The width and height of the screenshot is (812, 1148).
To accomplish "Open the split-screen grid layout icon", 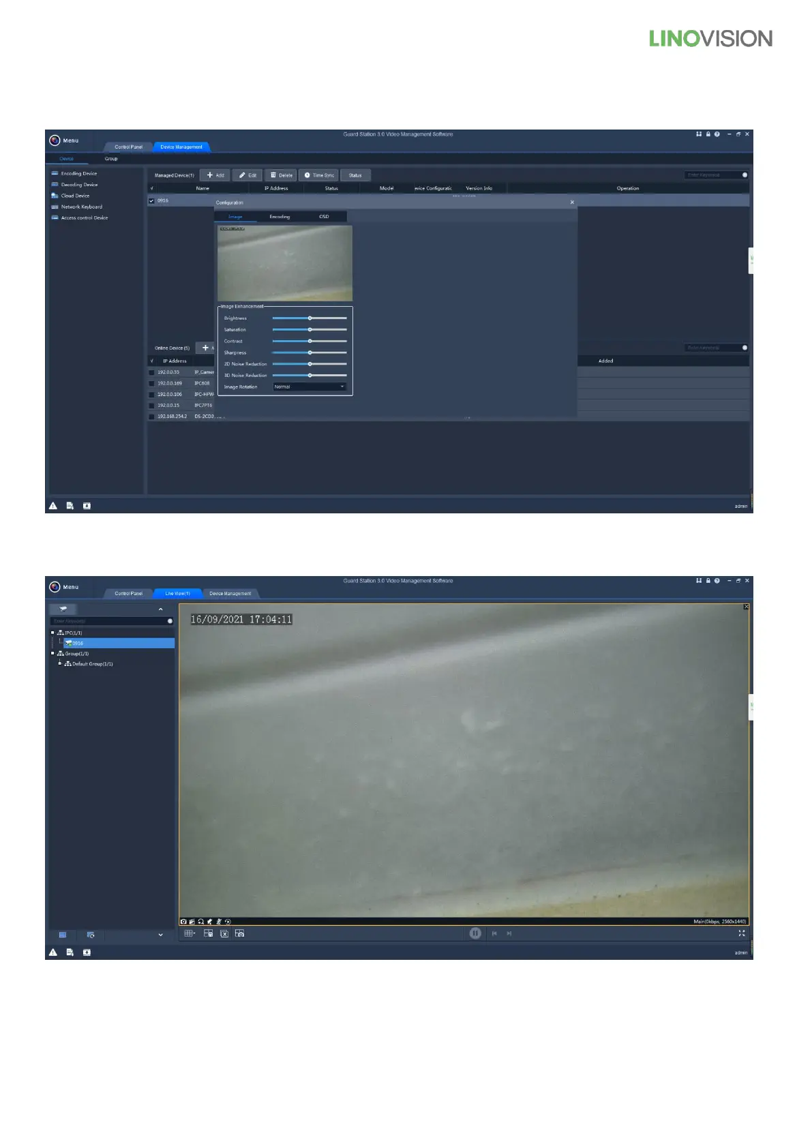I will (x=190, y=933).
